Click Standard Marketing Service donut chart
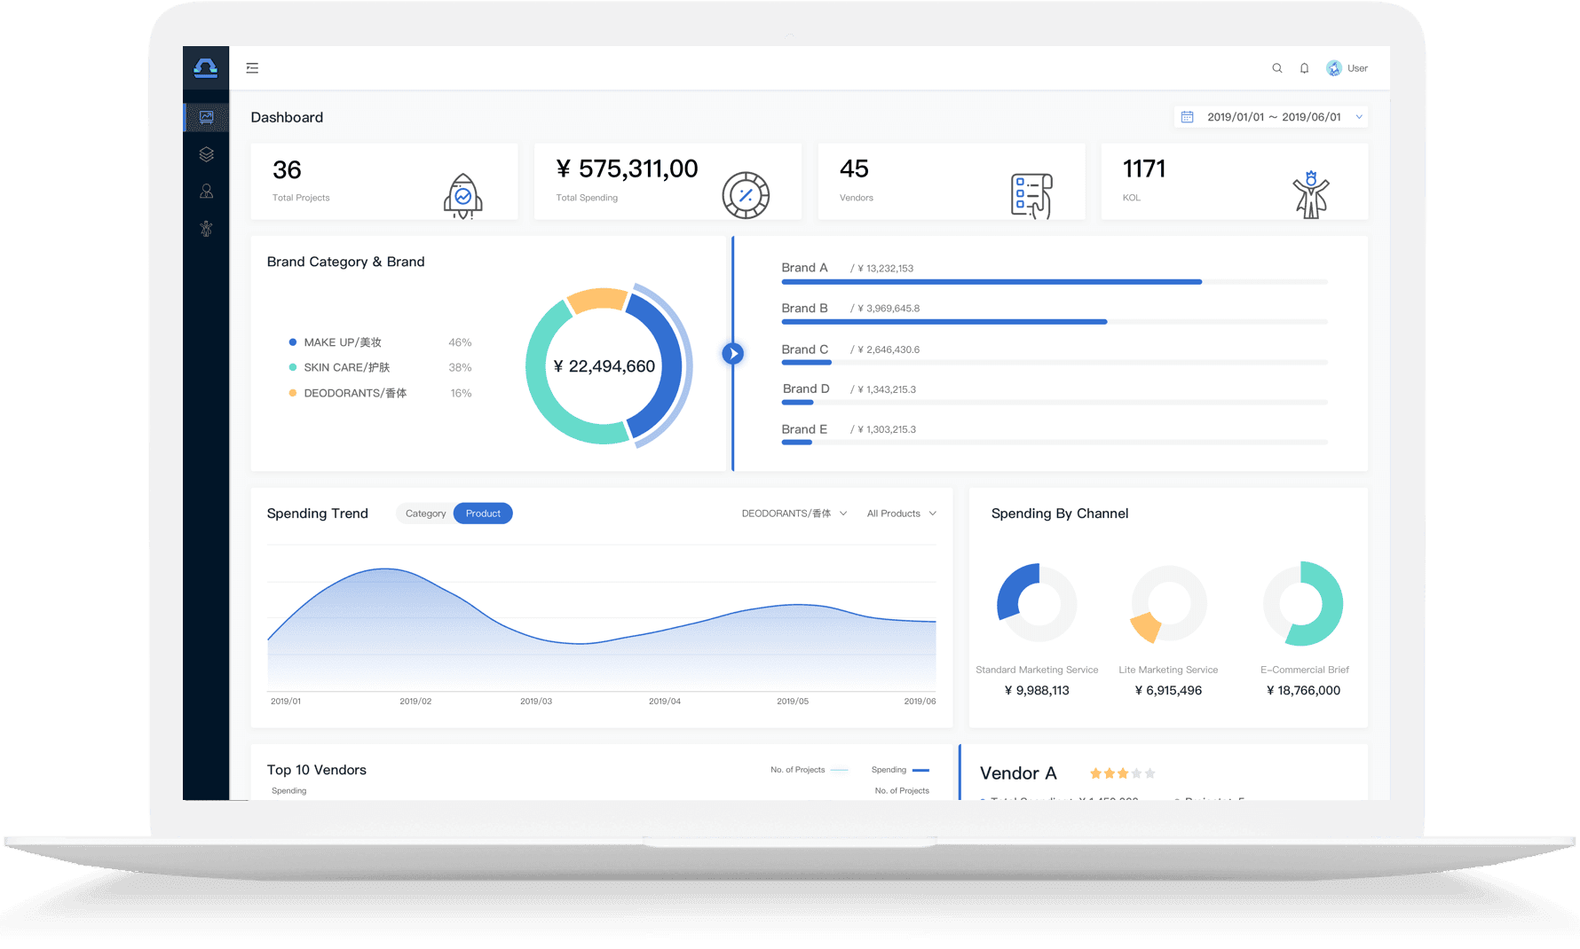The image size is (1580, 949). 1037,603
